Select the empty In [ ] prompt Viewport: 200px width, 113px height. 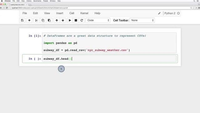[35, 59]
